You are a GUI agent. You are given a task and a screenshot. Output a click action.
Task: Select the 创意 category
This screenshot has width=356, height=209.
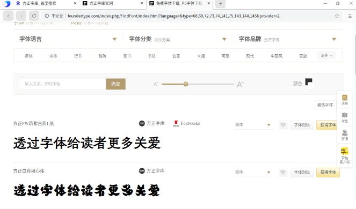pos(176,56)
